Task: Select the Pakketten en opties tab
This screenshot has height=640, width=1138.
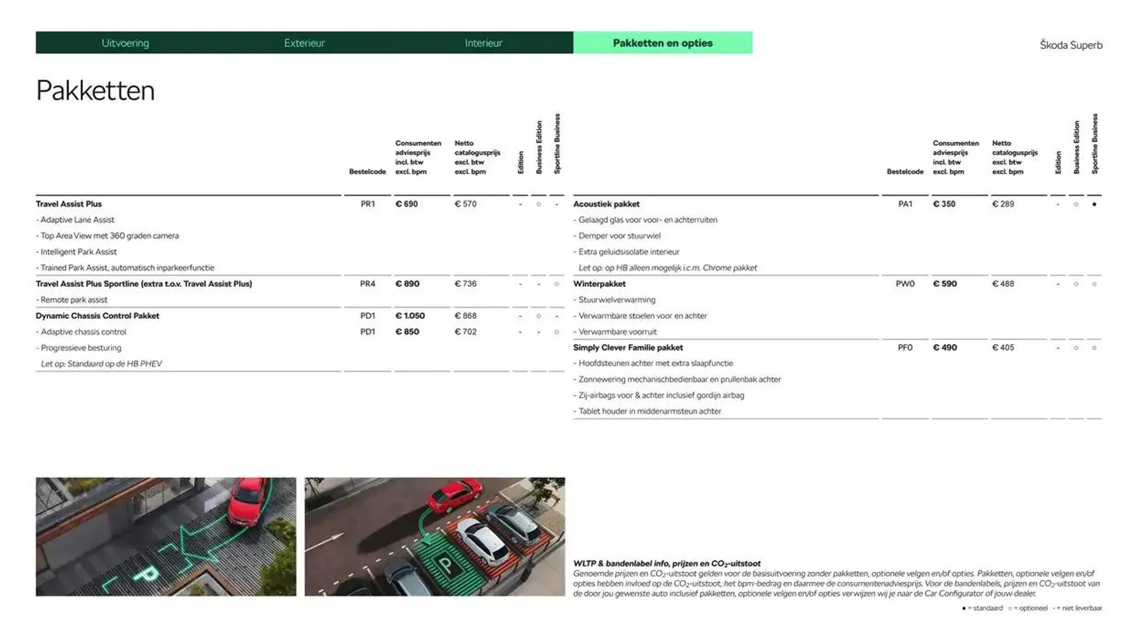Action: [663, 43]
